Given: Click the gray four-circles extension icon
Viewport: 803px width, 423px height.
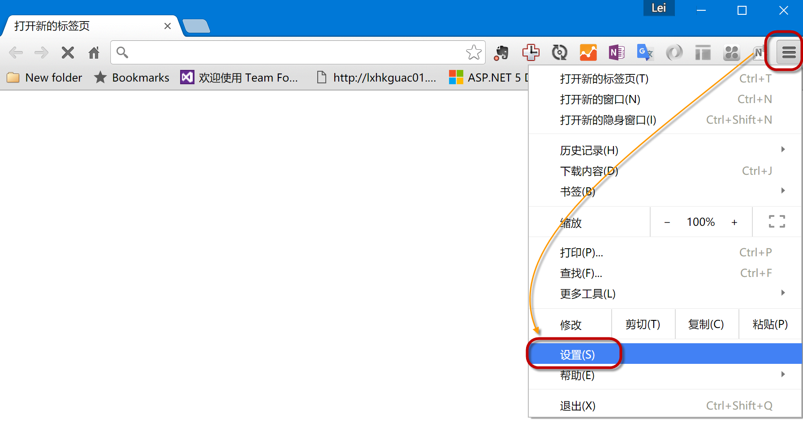Looking at the screenshot, I should click(x=731, y=52).
